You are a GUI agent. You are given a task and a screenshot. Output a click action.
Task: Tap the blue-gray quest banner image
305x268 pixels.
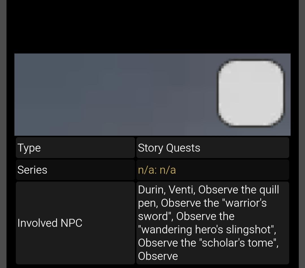click(x=113, y=94)
